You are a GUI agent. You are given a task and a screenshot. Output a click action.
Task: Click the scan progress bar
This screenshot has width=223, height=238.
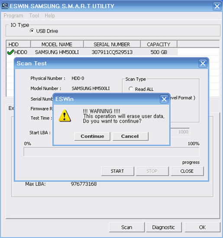coord(111,152)
